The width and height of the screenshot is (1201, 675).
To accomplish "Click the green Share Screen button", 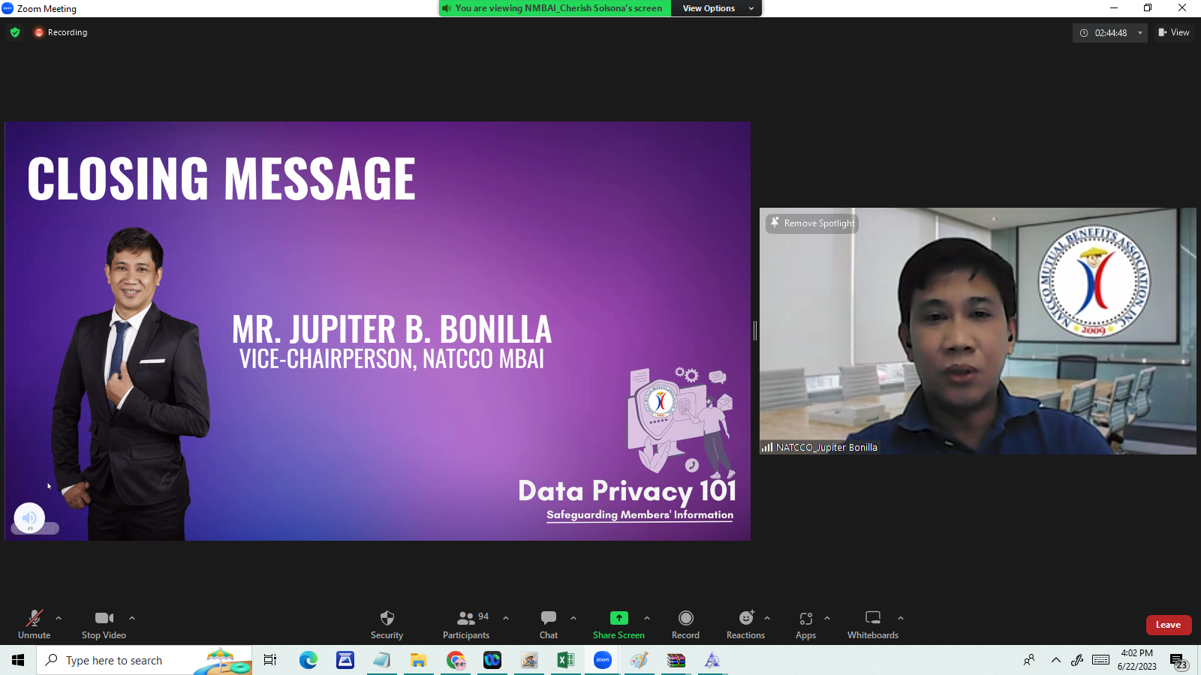I will tap(619, 624).
